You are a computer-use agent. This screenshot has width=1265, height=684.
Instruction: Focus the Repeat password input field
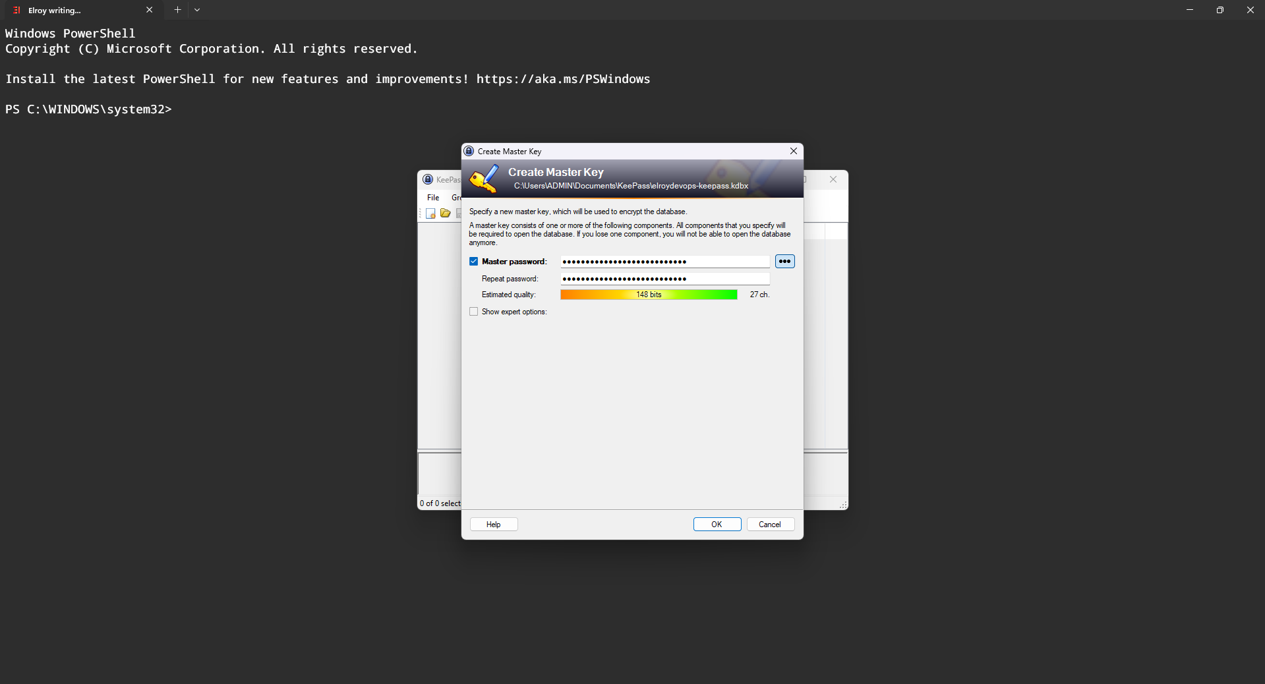point(665,279)
